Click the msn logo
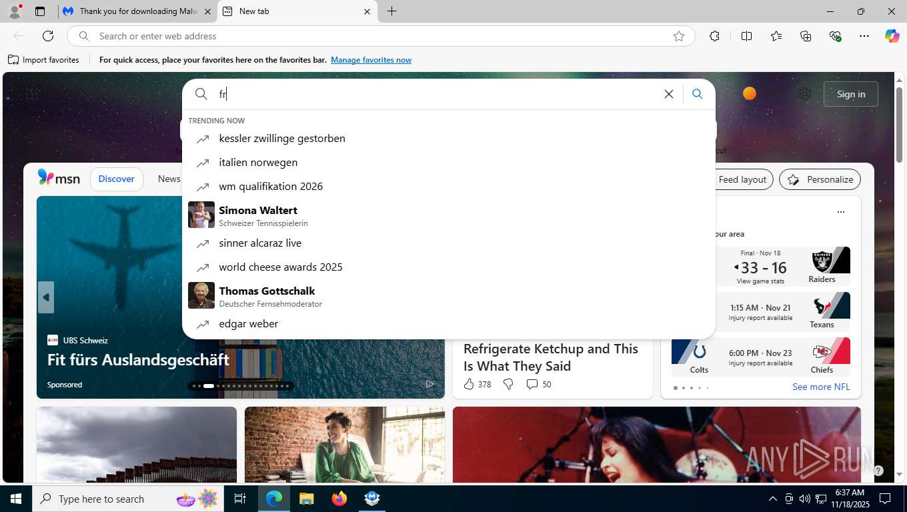Viewport: 907px width, 512px height. (59, 178)
